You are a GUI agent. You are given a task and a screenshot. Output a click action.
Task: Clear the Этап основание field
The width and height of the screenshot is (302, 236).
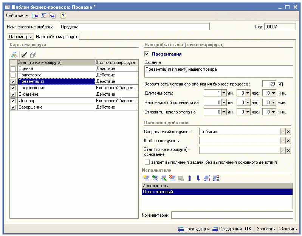coord(288,151)
